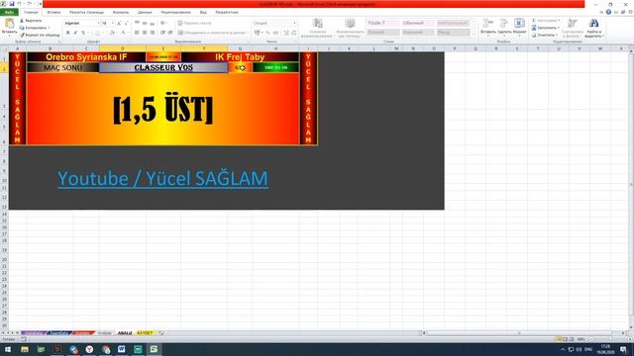Toggle Wrap Text (Перенос текста)

pos(194,24)
